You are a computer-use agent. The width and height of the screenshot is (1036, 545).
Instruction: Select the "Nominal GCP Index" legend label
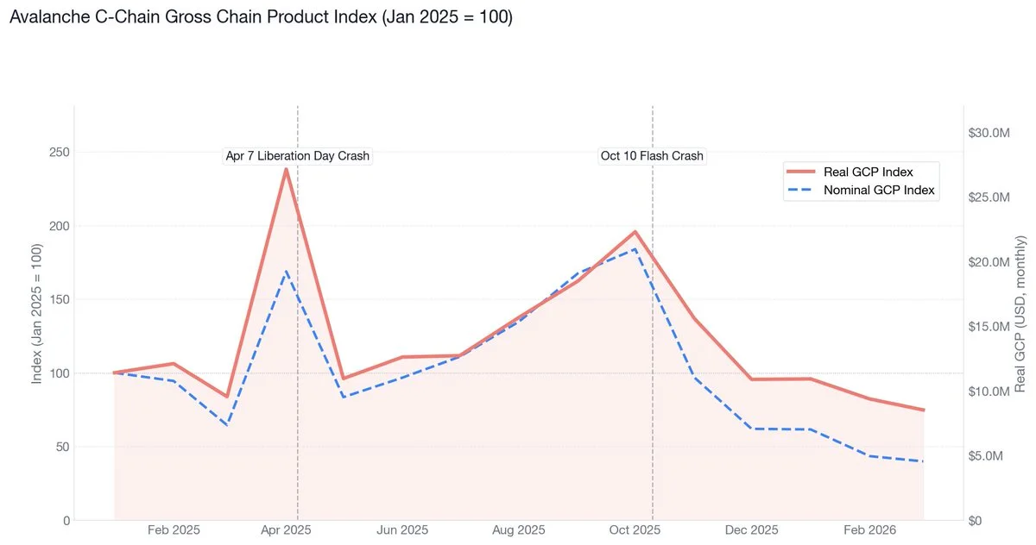tap(879, 191)
